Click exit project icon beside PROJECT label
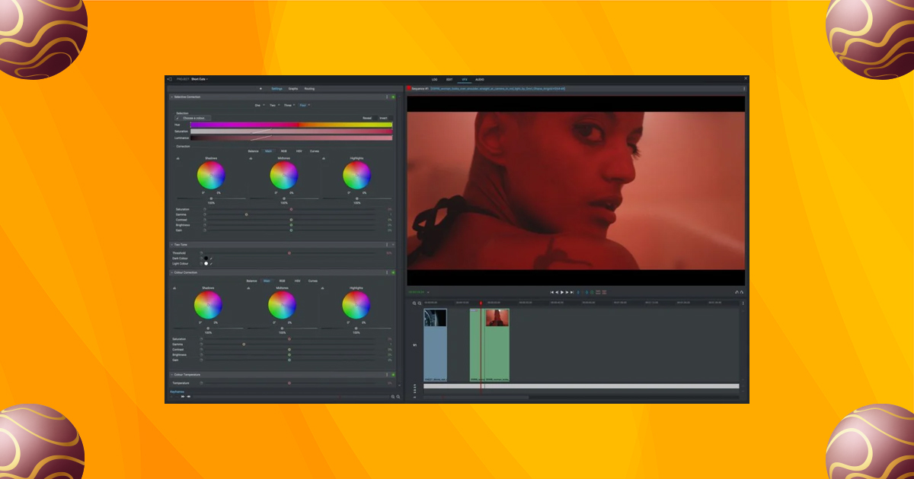Screen dimensions: 914x479 point(170,79)
